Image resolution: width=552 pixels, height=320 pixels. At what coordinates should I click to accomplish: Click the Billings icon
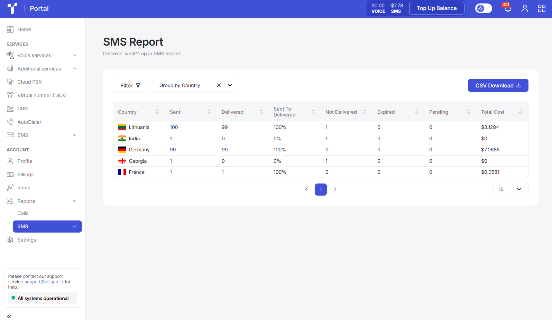tap(10, 175)
